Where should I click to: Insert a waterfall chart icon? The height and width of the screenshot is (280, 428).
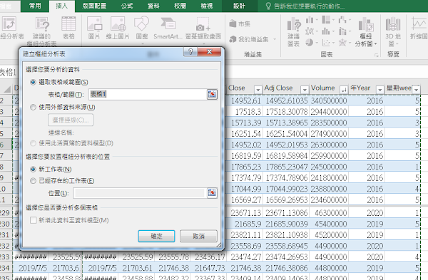click(x=342, y=20)
